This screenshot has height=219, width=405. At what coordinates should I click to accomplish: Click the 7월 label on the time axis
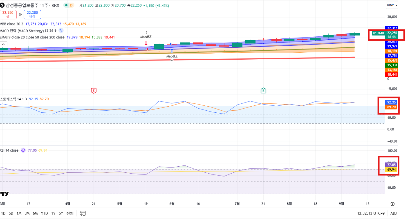pyautogui.click(x=237, y=204)
